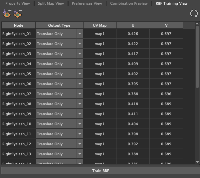Screen dimensions: 200x178
Task: Click map1 UV Map cell for RightEyelash_07
Action: 100,94
